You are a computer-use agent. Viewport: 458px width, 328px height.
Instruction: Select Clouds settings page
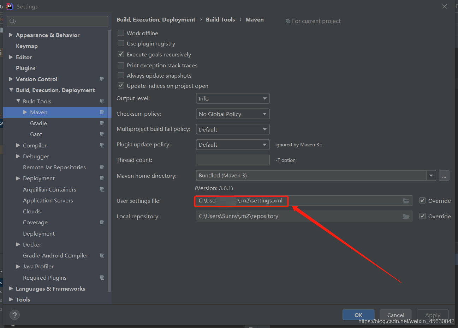tap(32, 212)
